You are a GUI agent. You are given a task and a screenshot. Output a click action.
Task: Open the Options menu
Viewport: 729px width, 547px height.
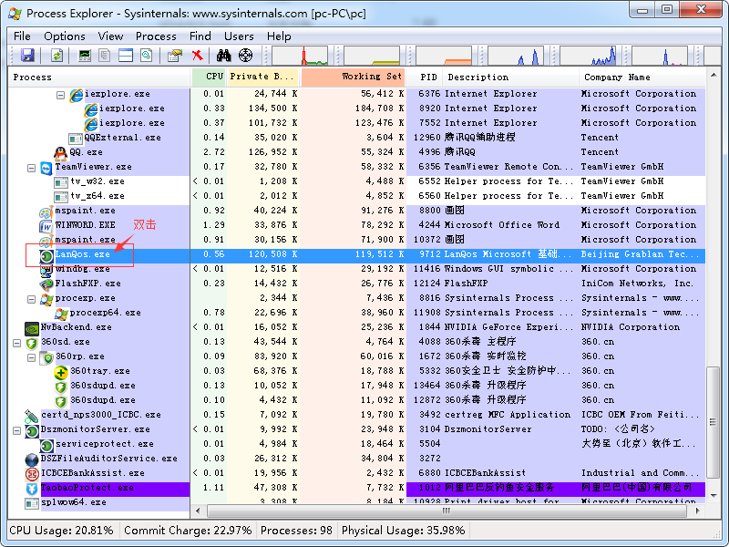pos(65,36)
